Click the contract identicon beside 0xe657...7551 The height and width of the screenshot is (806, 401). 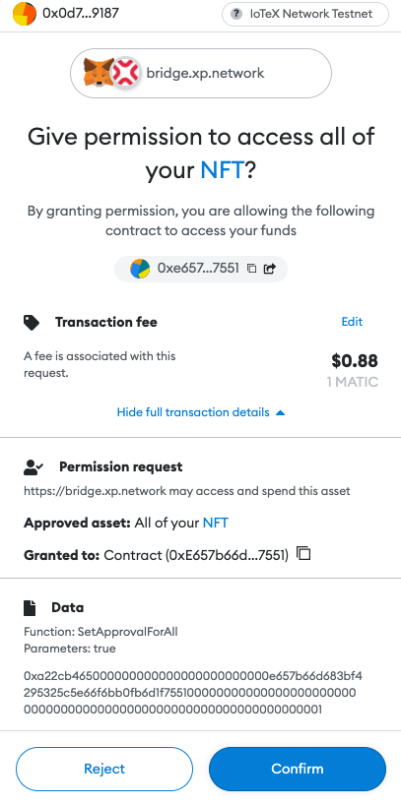[140, 269]
